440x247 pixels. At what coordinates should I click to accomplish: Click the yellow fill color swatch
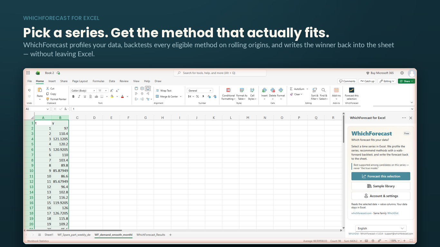tap(112, 96)
